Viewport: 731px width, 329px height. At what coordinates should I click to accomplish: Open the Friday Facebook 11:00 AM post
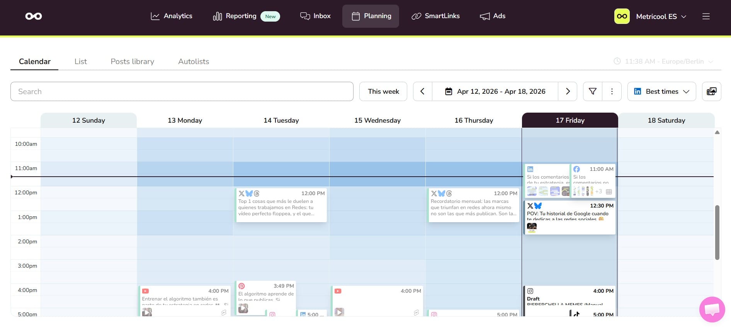(x=593, y=180)
